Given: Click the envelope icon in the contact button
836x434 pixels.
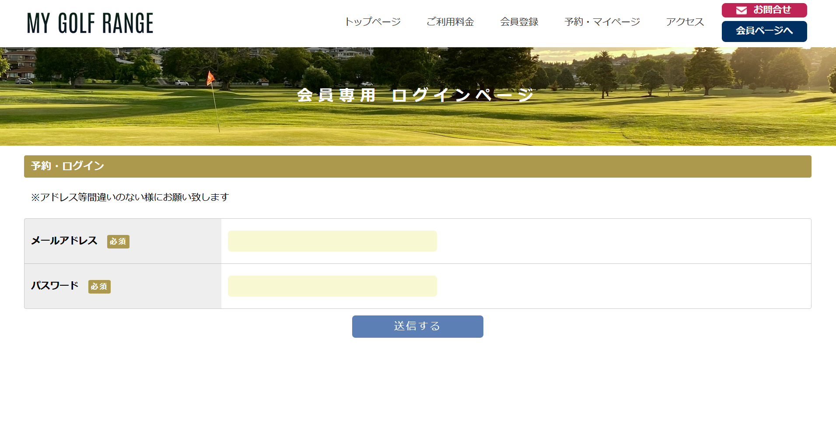Looking at the screenshot, I should 741,10.
